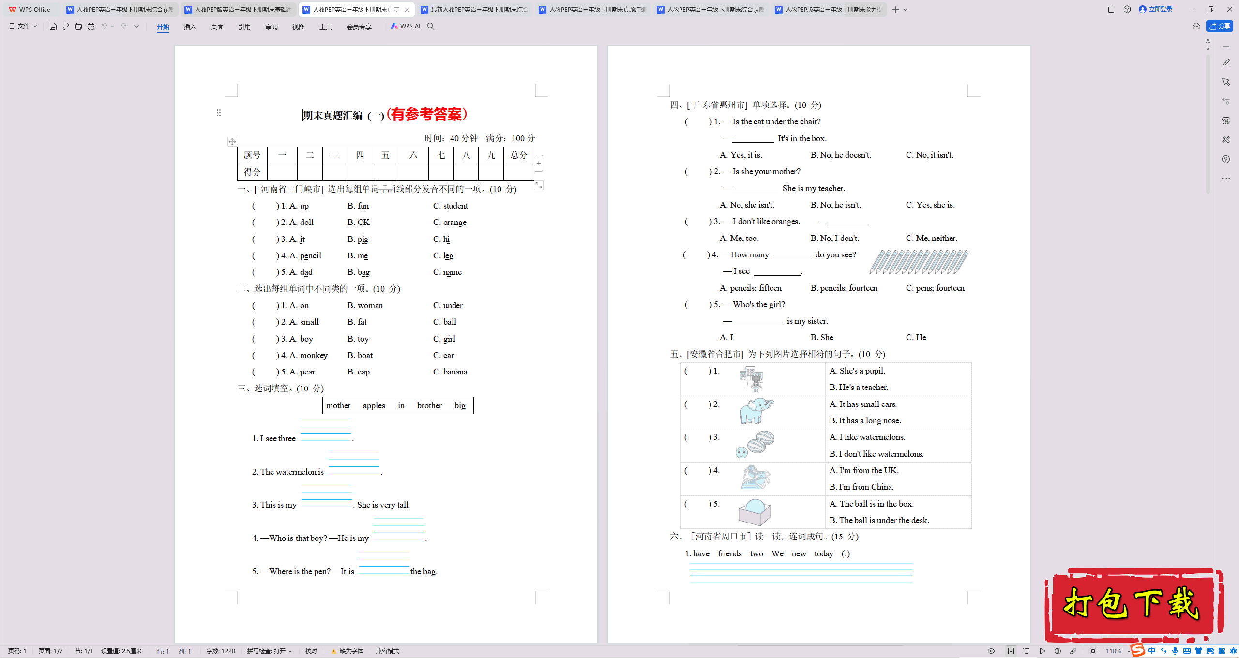This screenshot has height=658, width=1239.
Task: Toggle Sogou voice input microphone
Action: point(1175,651)
